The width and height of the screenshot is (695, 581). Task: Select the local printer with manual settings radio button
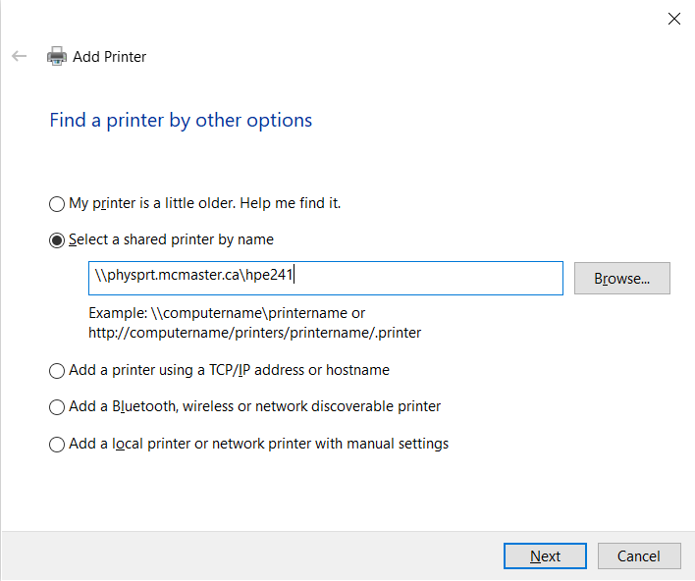click(x=57, y=445)
